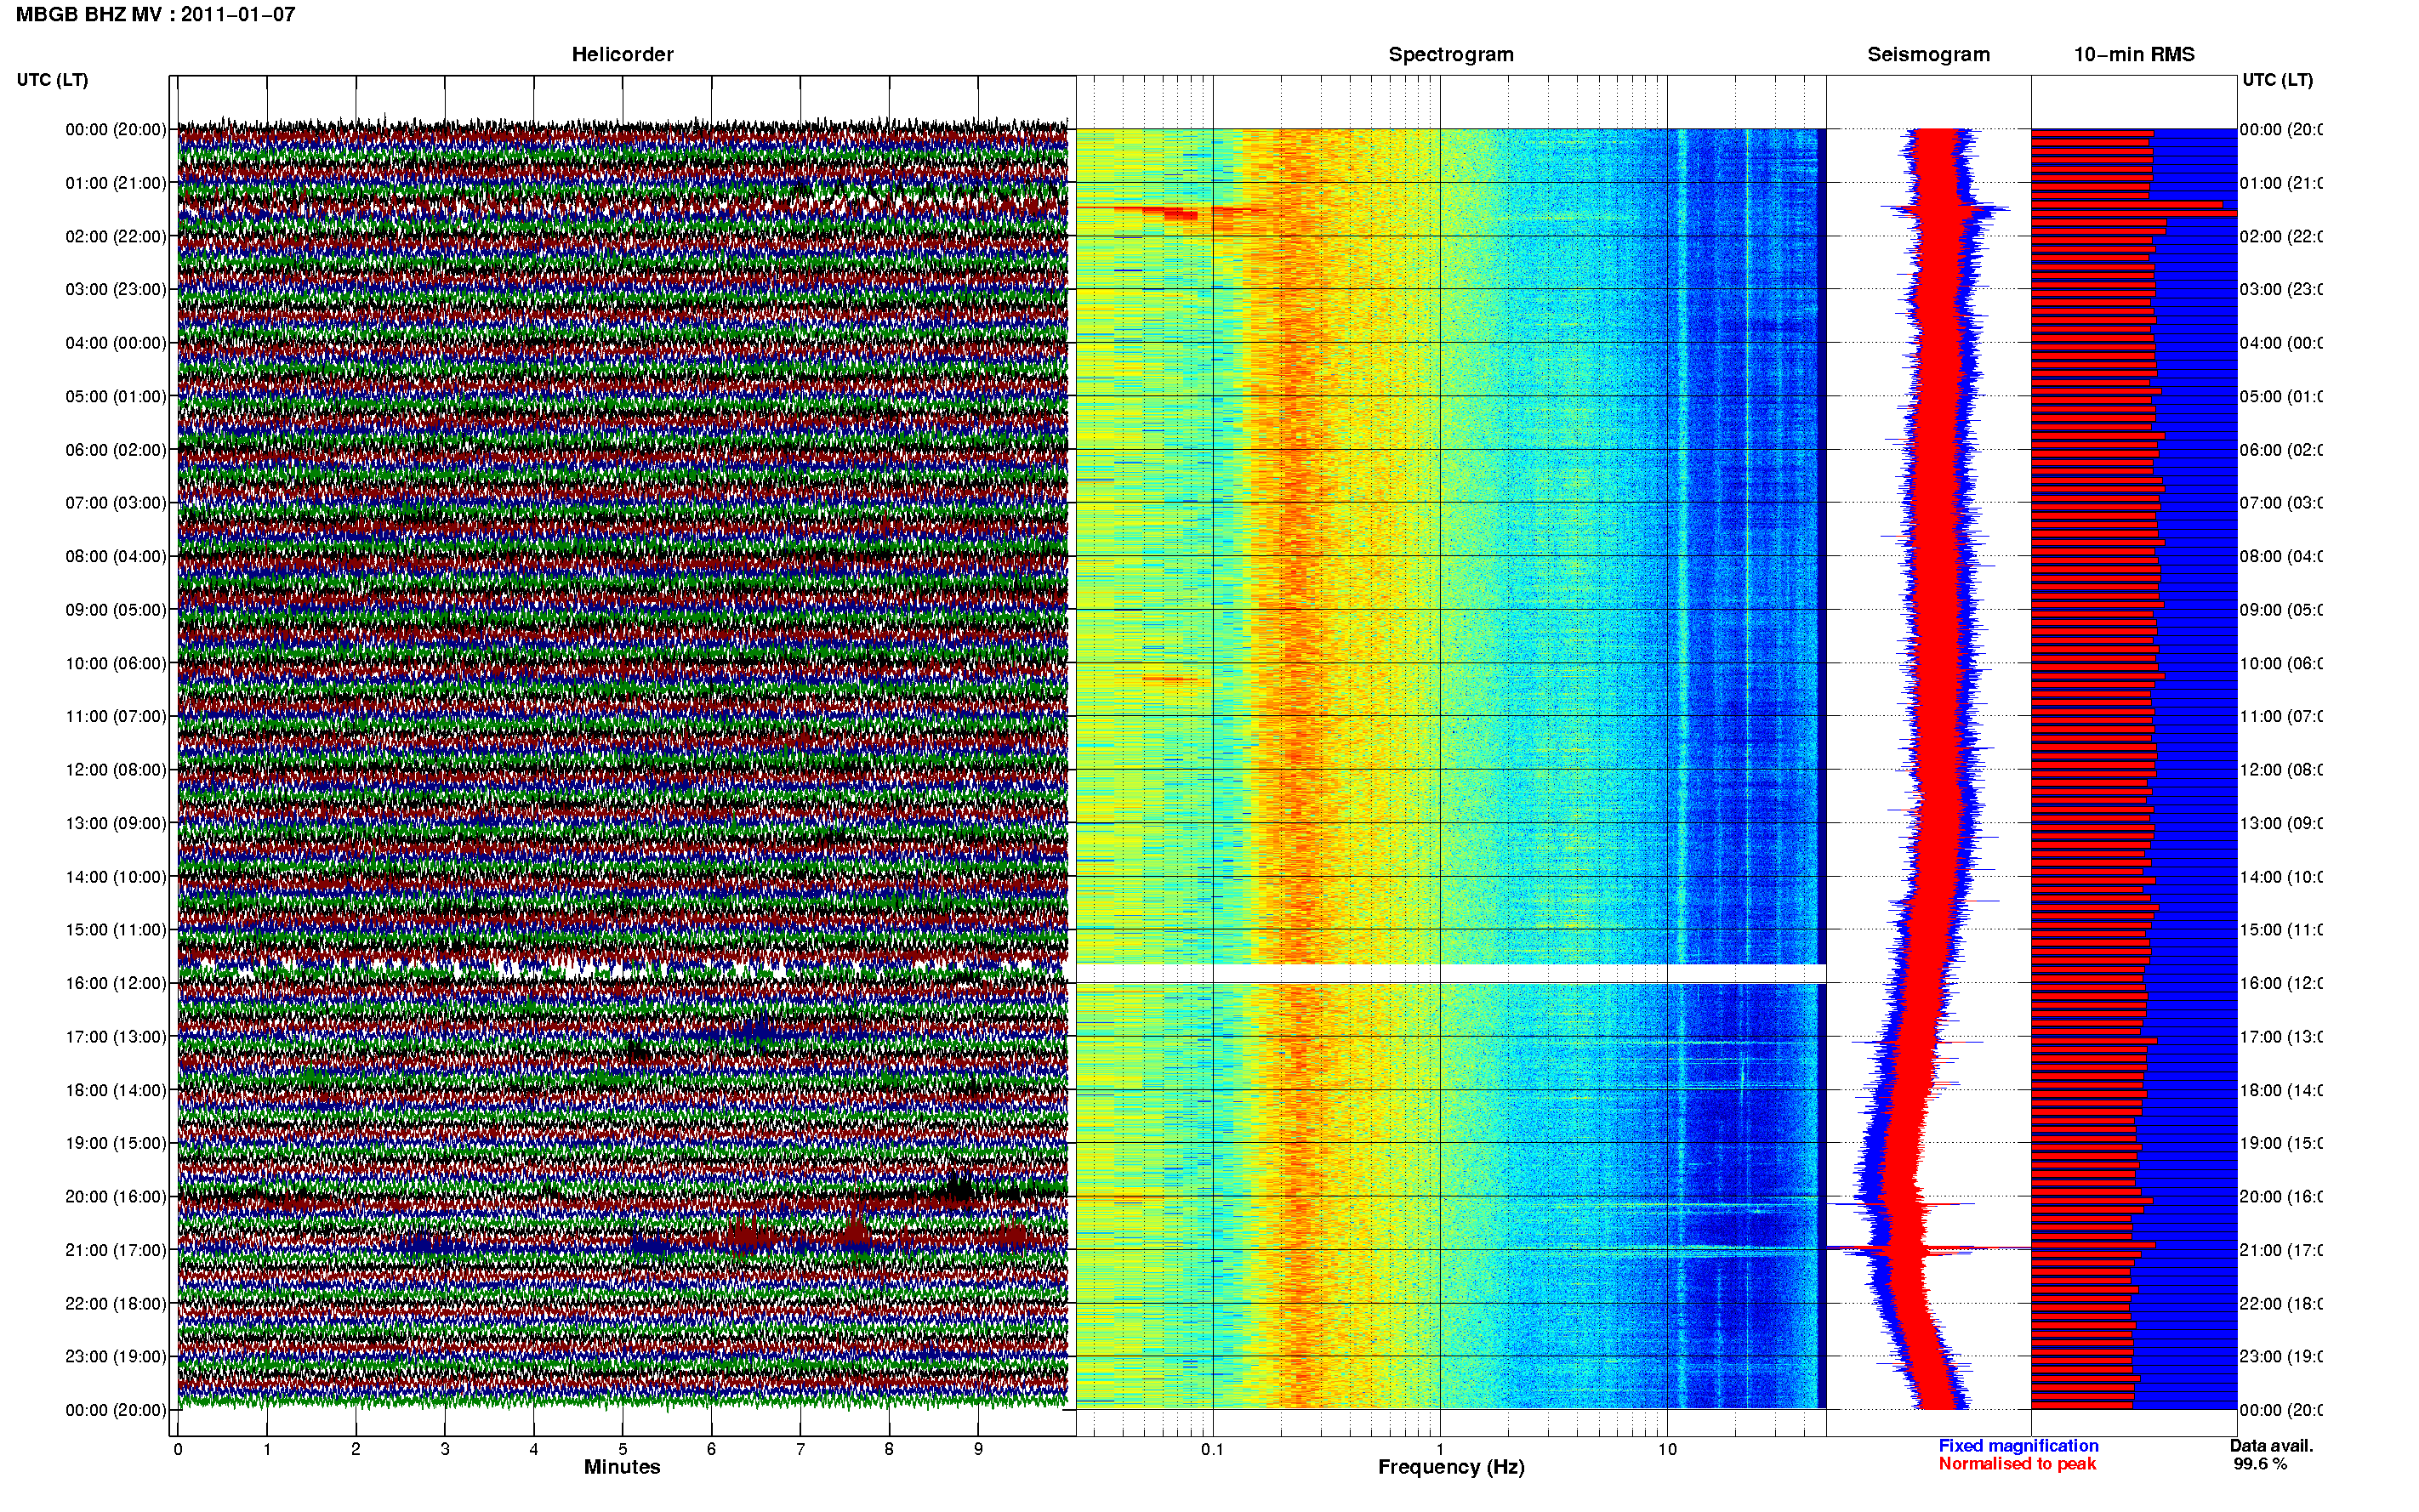Click Minutes axis tick label 2

pos(356,1449)
